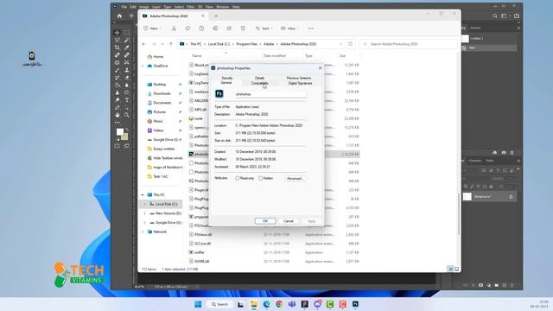Viewport: 553px width, 311px height.
Task: Select the Path Selection arrow tool
Action: click(x=127, y=107)
